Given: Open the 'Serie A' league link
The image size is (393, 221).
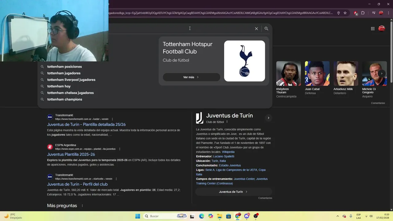Looking at the screenshot, I should (210, 170).
